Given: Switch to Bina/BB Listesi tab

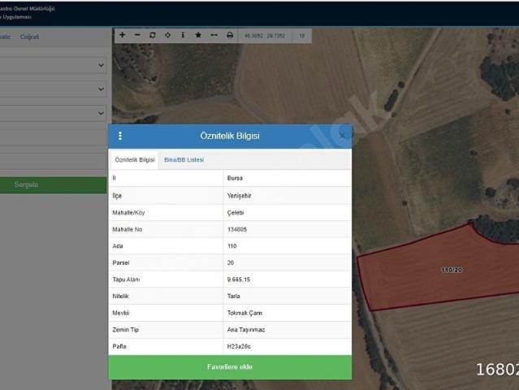Looking at the screenshot, I should pyautogui.click(x=184, y=160).
